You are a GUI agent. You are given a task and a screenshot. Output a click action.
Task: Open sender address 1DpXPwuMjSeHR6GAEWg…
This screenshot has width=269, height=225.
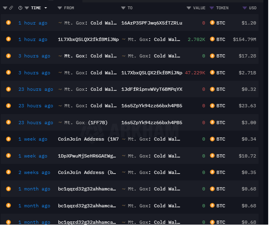(87, 156)
